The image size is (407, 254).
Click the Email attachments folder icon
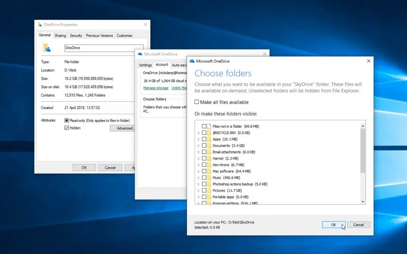pos(209,152)
